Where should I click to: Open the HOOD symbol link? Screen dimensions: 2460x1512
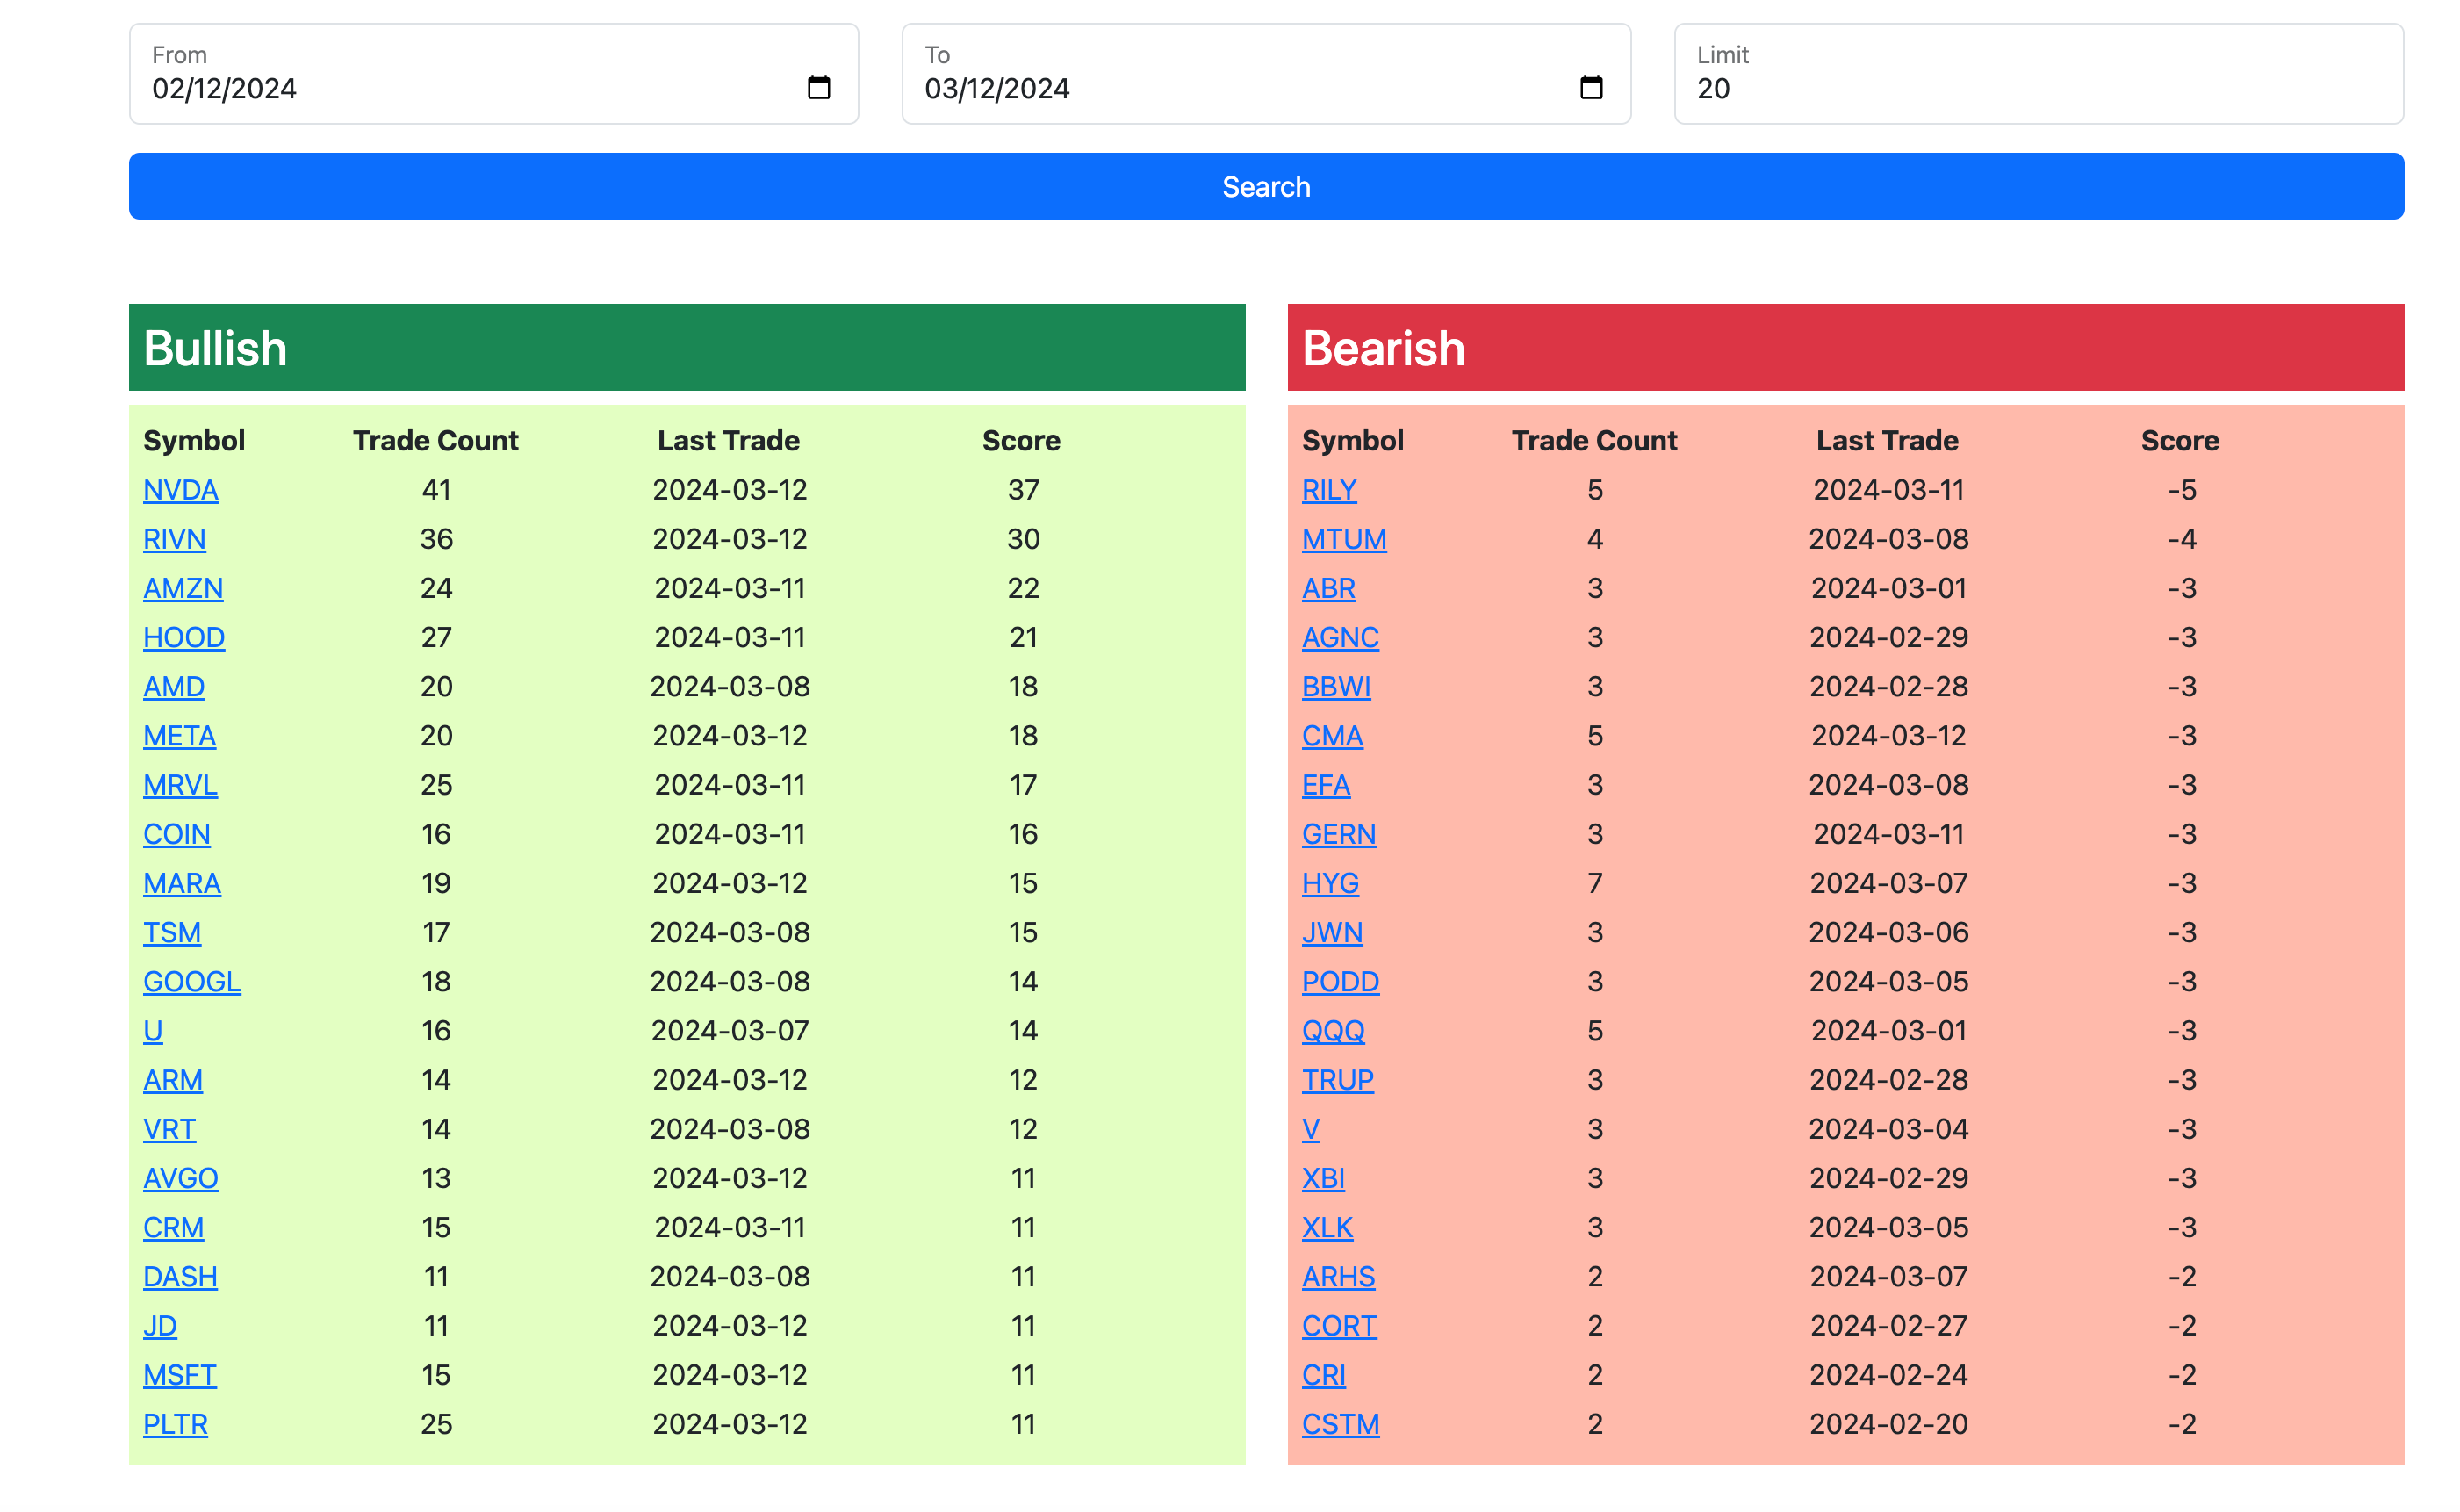point(183,637)
